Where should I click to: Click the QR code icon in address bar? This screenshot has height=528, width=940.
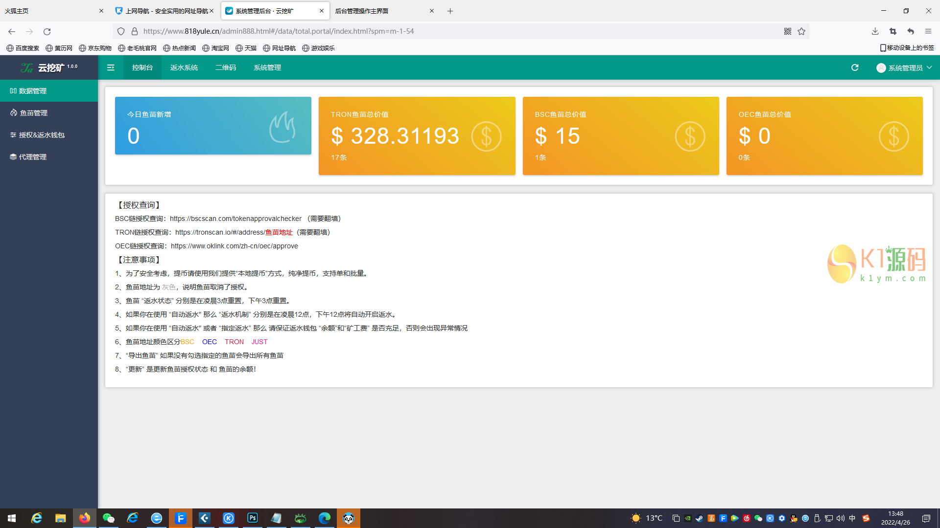tap(788, 31)
